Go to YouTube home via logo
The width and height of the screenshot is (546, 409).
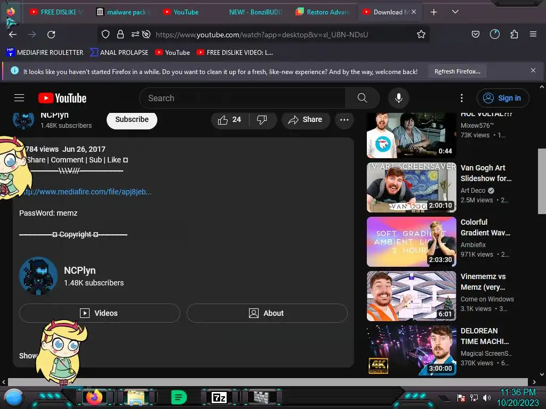coord(62,98)
